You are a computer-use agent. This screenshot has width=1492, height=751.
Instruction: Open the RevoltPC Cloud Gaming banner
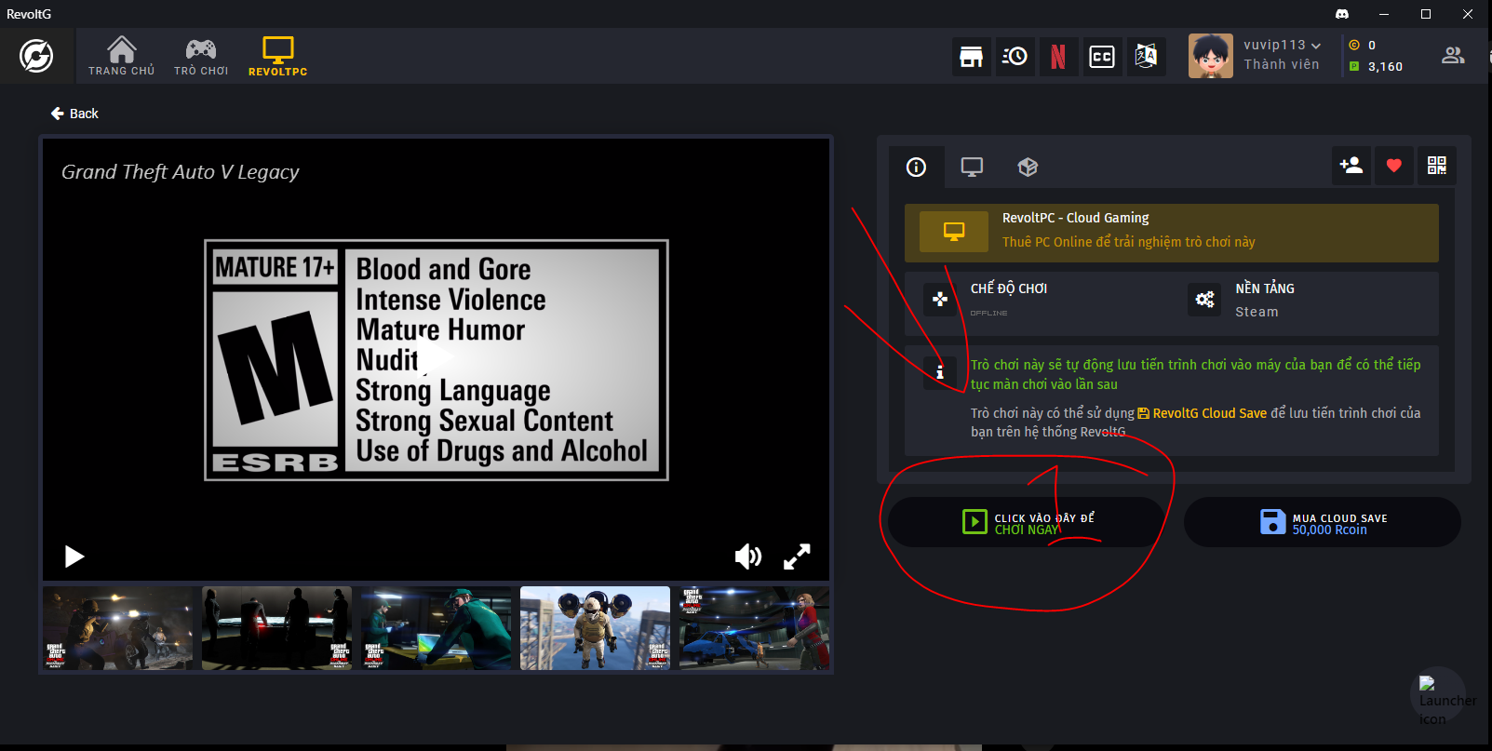point(1171,233)
